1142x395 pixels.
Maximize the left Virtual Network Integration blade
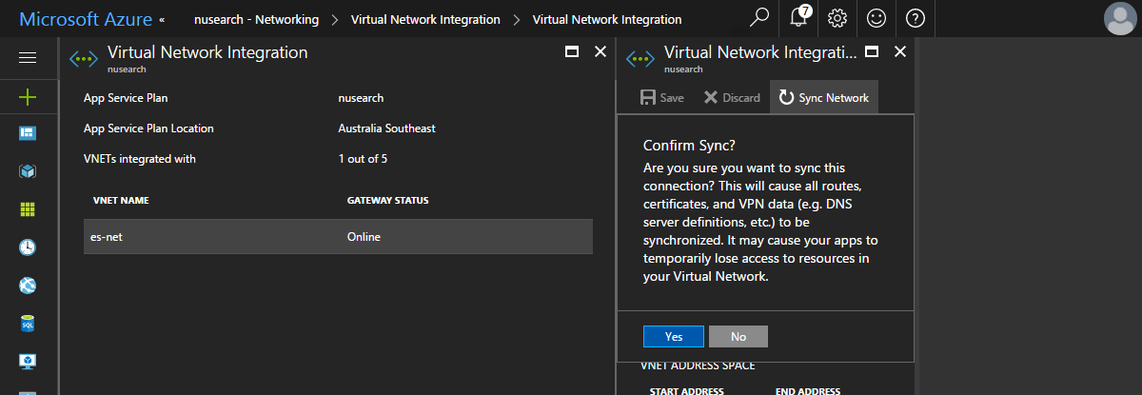coord(572,52)
